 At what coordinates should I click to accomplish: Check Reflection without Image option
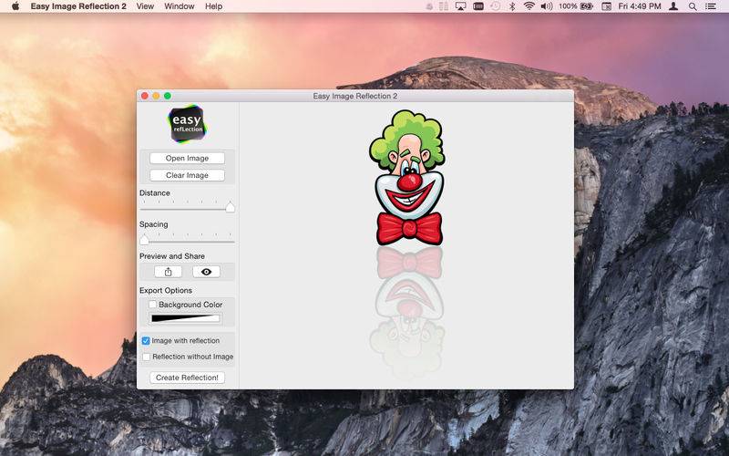point(147,357)
